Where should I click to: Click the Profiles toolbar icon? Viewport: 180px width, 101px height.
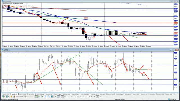pos(7,97)
